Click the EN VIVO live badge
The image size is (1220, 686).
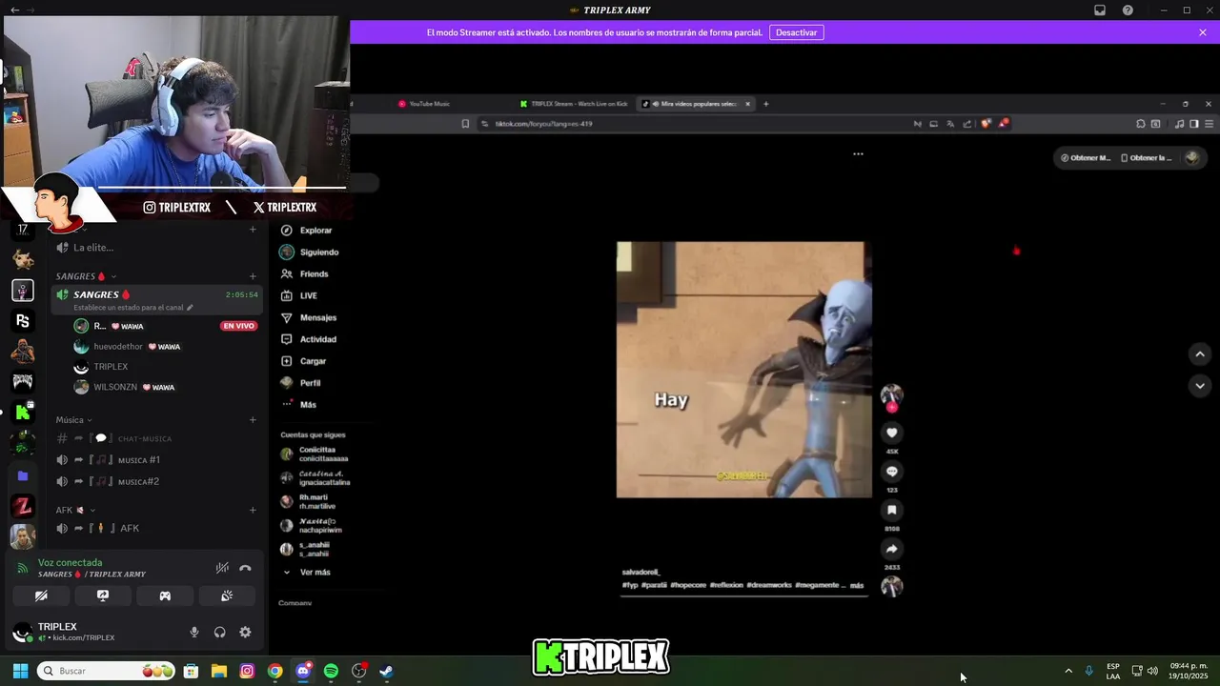click(x=238, y=326)
